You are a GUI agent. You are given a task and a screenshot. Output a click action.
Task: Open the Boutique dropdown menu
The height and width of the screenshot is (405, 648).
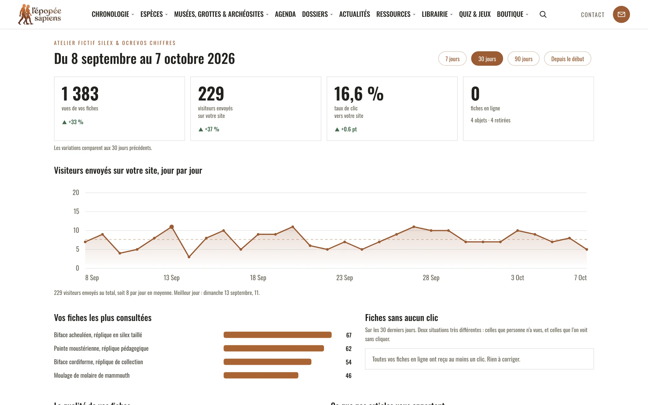[x=513, y=14]
